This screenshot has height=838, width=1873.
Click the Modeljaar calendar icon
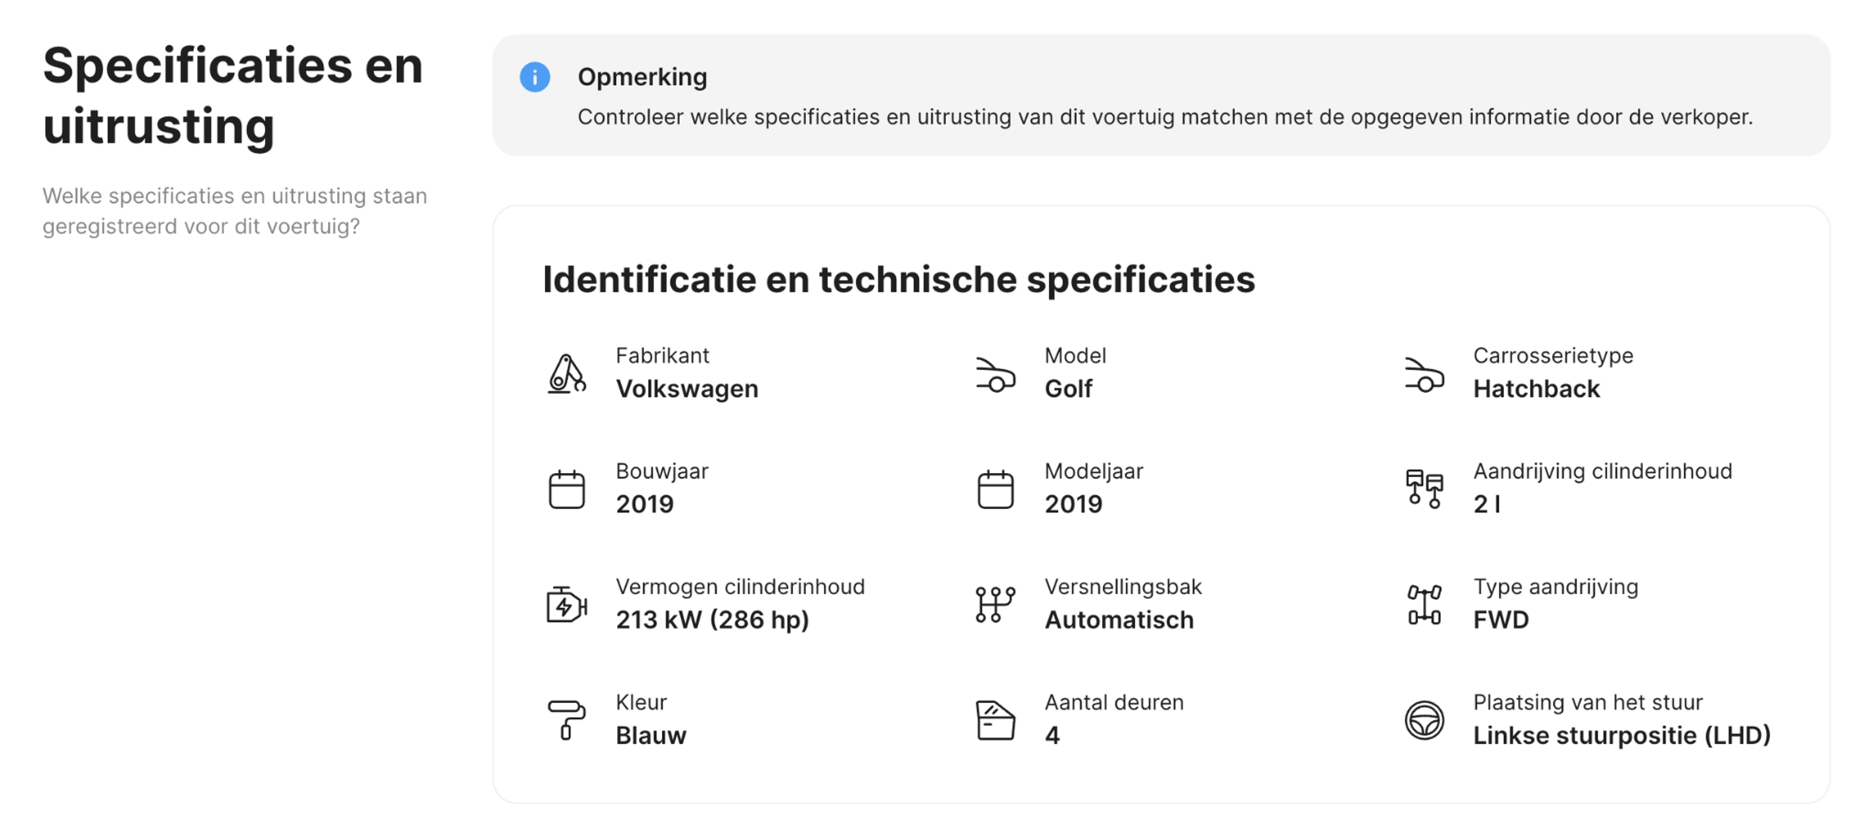pos(995,489)
